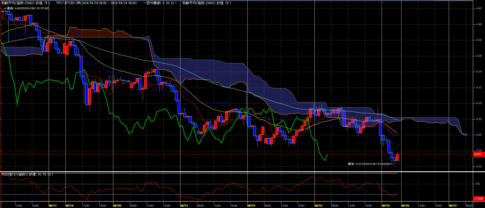Screen dimensions: 485x208
Task: Click the 08/21 date marker on time axis
Action: (184, 205)
